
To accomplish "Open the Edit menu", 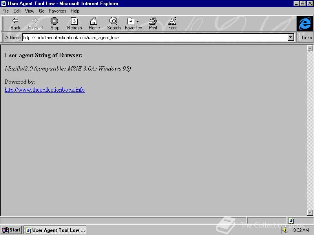I will point(17,11).
